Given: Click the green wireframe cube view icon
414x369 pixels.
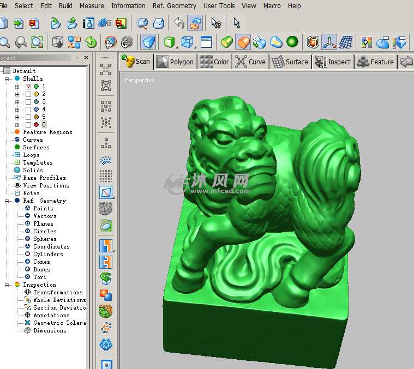Looking at the screenshot, I should [x=170, y=42].
